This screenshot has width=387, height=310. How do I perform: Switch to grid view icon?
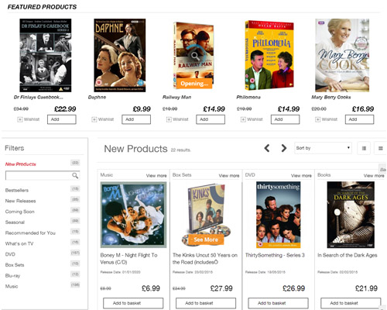(364, 148)
